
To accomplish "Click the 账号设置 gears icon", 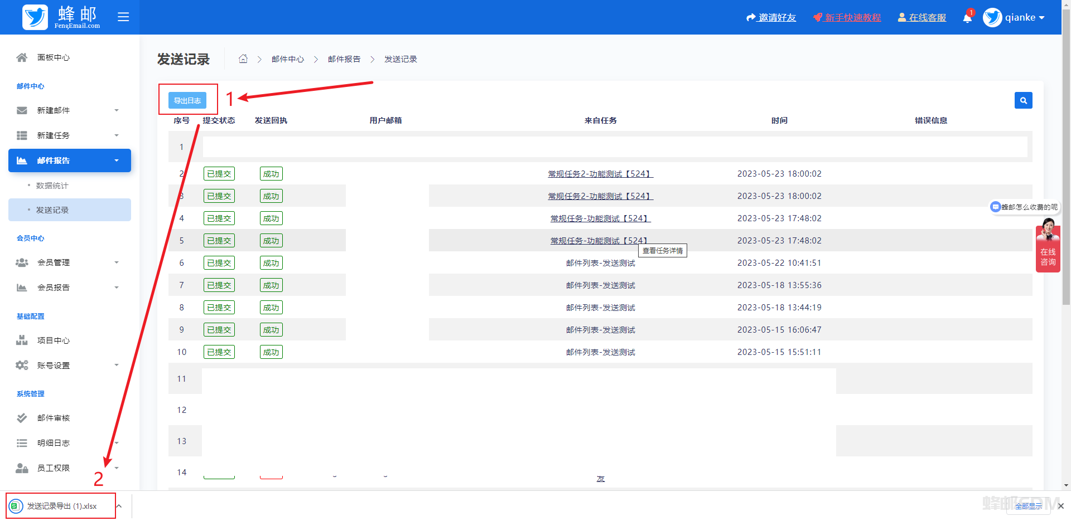I will pyautogui.click(x=22, y=366).
